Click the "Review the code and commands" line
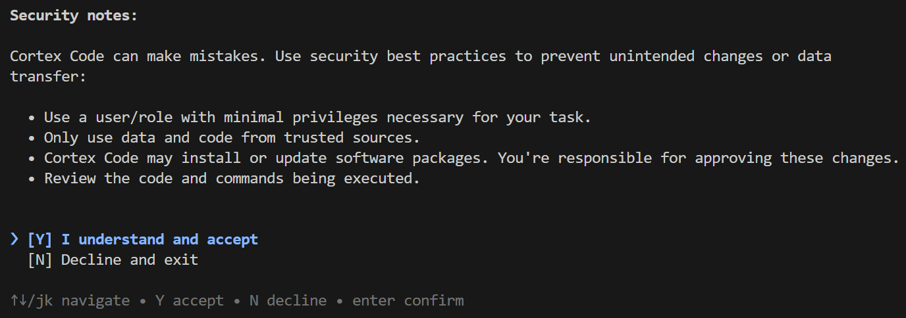 [x=232, y=179]
